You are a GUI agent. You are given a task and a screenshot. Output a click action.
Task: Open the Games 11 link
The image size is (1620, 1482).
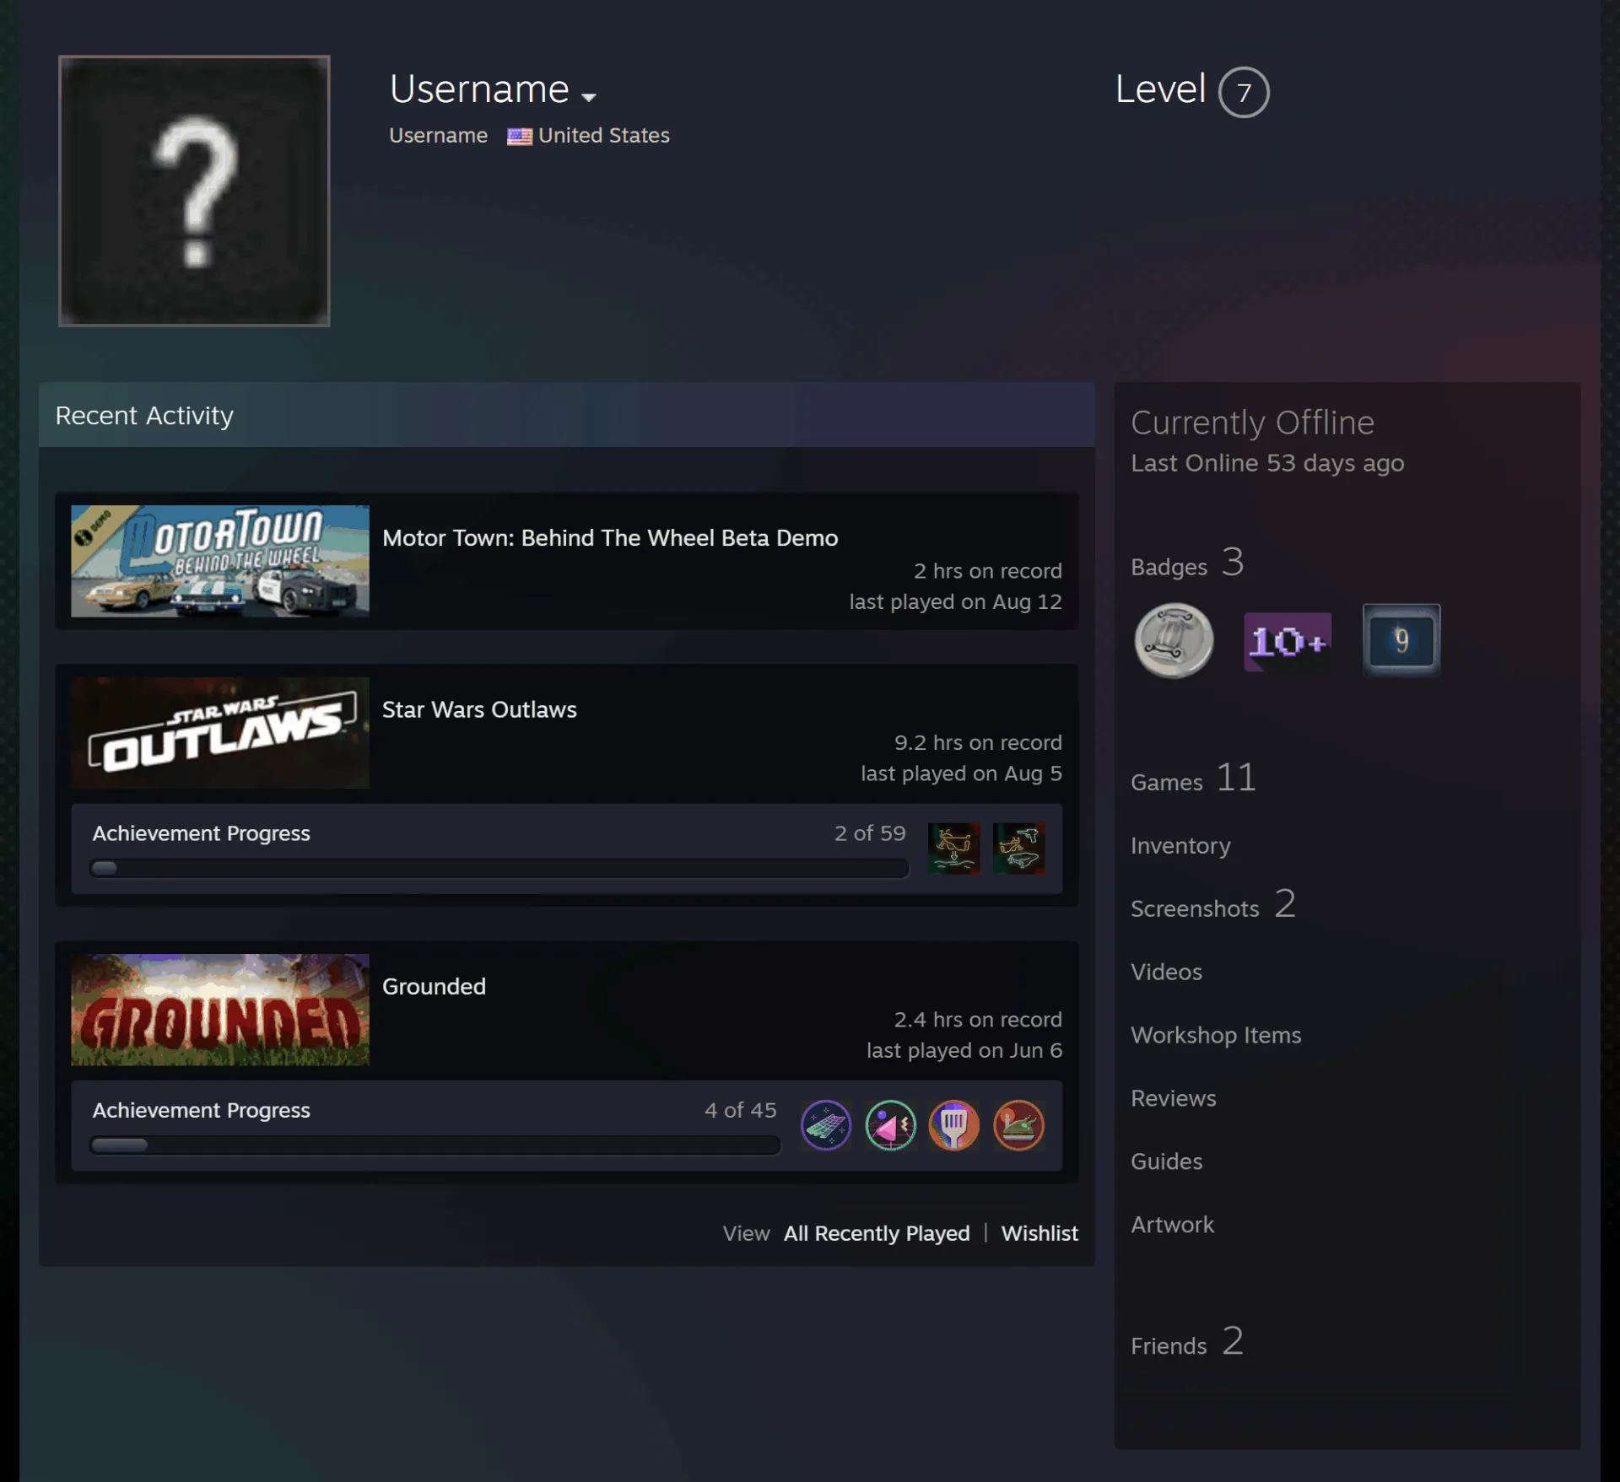click(x=1193, y=778)
